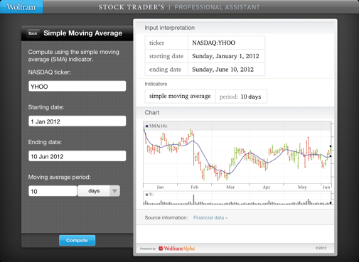359x262 pixels.
Task: Click the Indicators section label
Action: click(156, 84)
